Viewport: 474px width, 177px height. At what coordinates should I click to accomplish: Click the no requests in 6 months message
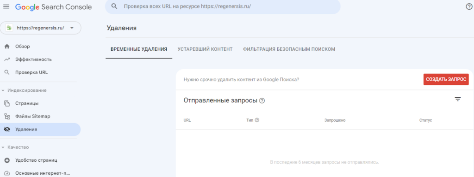tap(324, 162)
